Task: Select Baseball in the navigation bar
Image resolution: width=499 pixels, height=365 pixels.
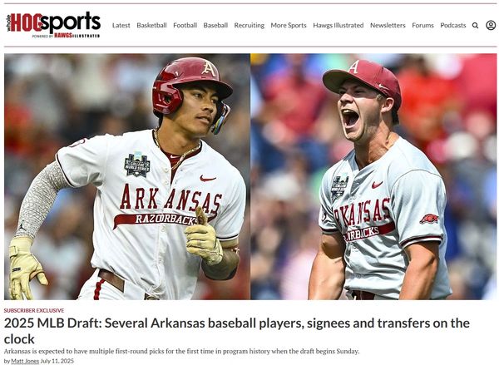Action: [x=215, y=25]
